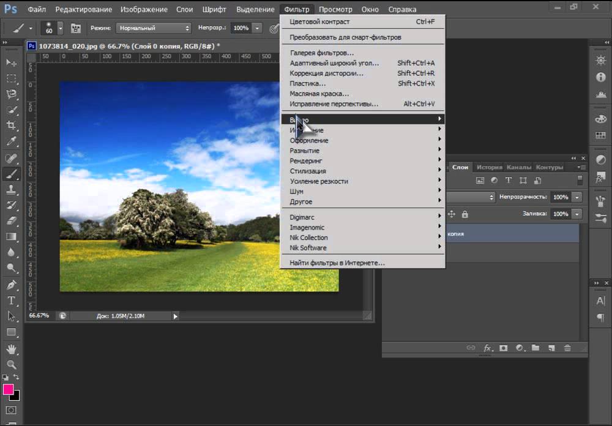The width and height of the screenshot is (612, 426).
Task: Select the Clone Stamp tool
Action: pos(11,190)
